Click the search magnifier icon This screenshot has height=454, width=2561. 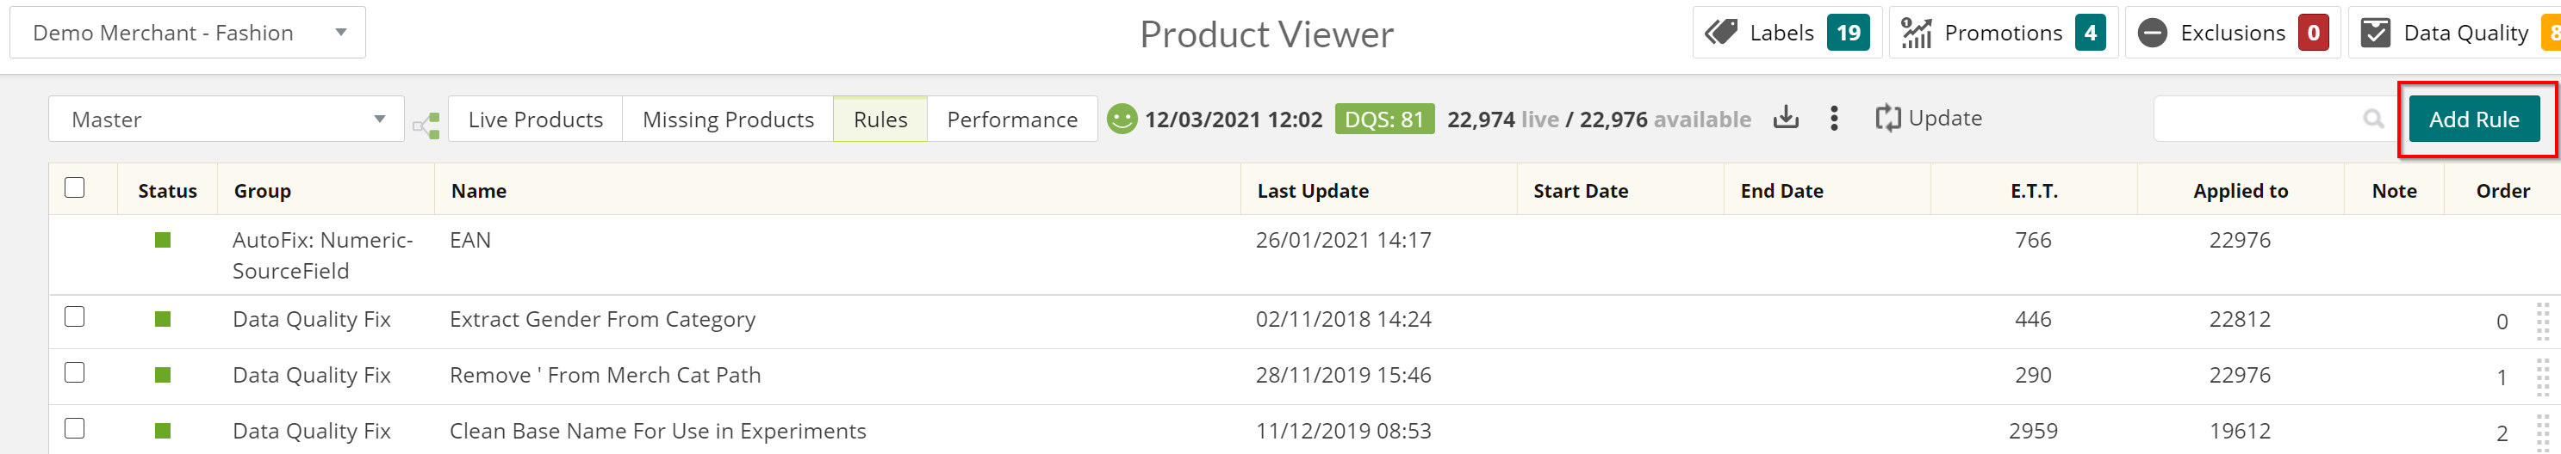2373,120
